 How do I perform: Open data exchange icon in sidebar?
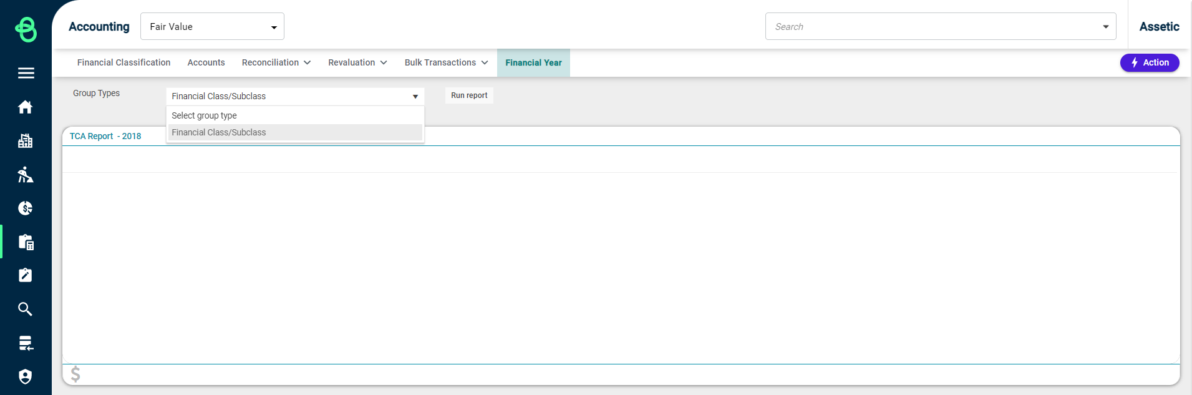pos(26,343)
